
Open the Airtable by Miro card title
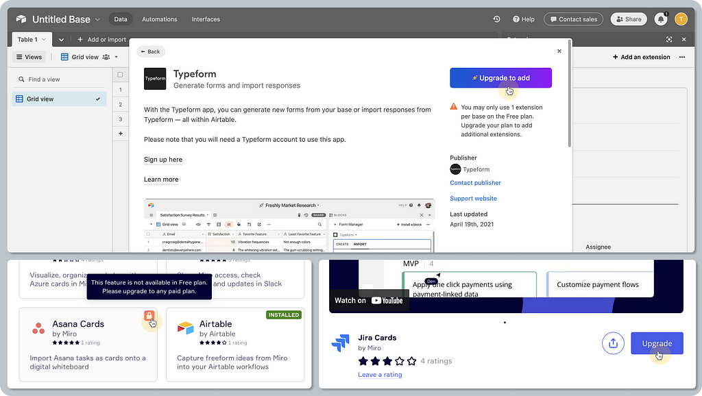pos(216,324)
